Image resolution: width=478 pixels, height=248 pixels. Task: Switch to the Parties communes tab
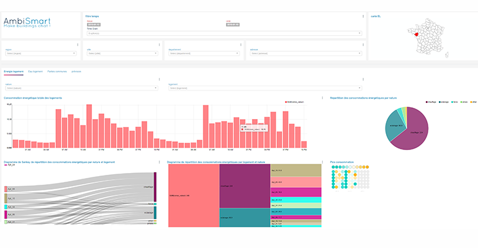tap(57, 72)
